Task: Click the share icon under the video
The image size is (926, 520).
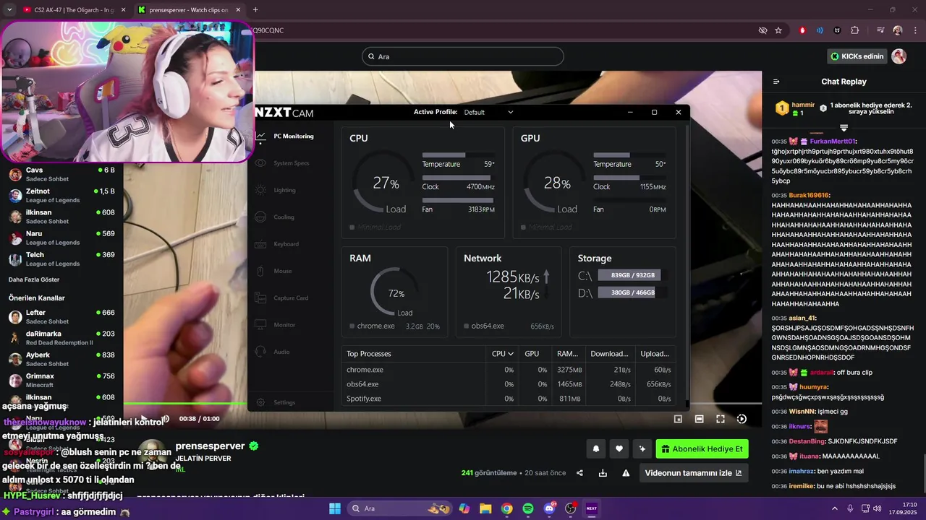Action: pyautogui.click(x=579, y=473)
